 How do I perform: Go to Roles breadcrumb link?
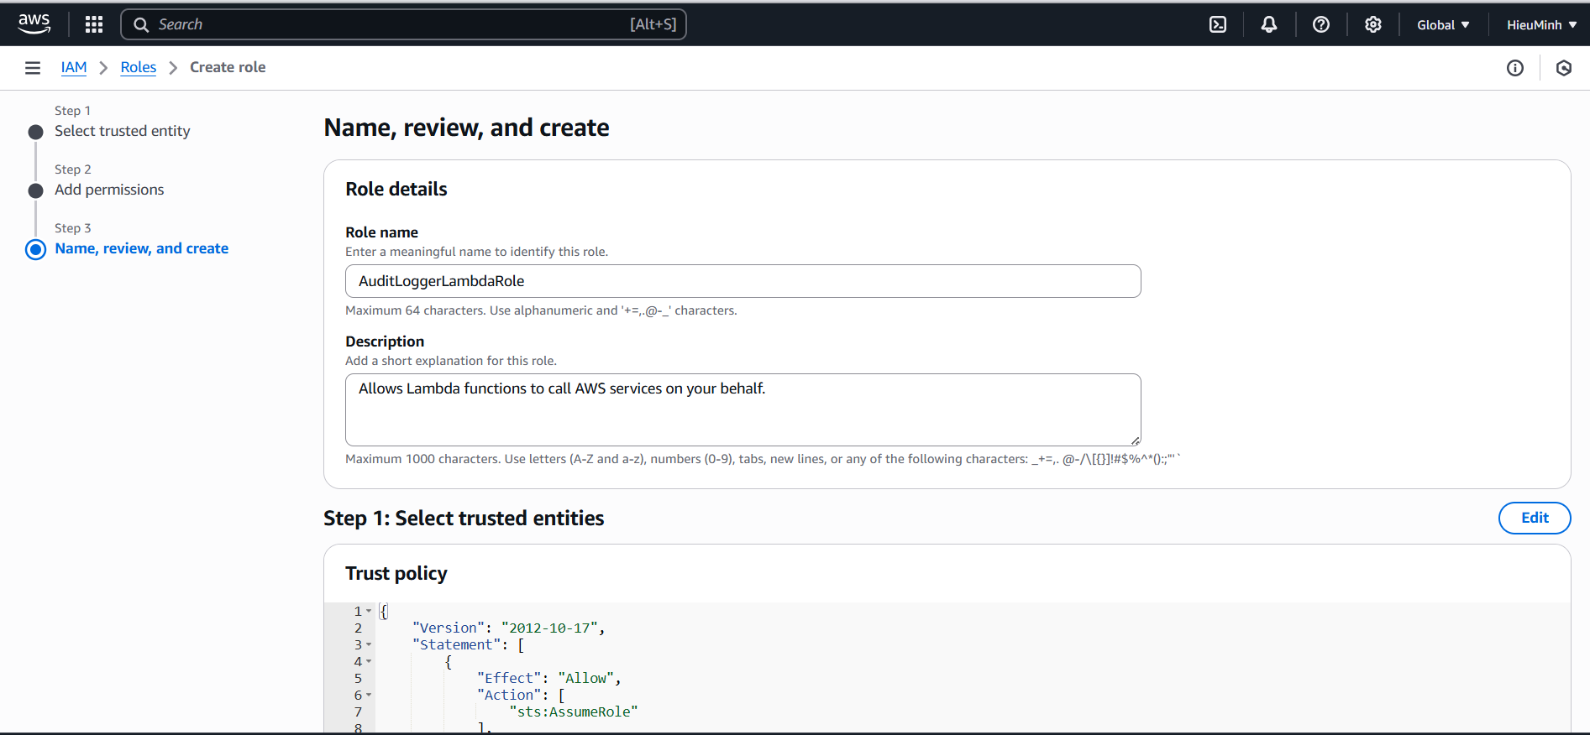coord(139,67)
